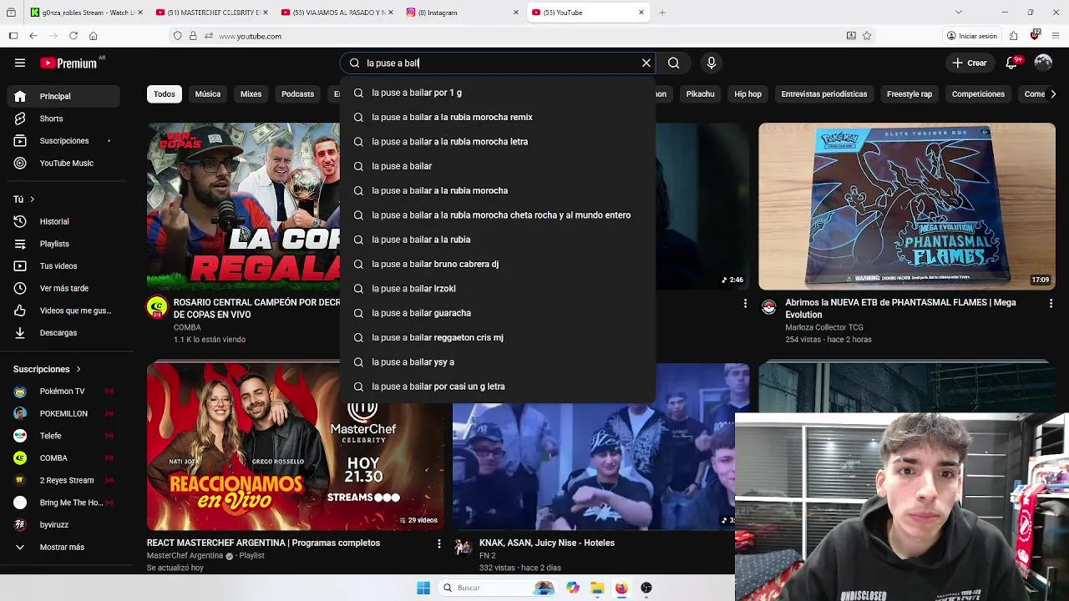
Task: Show more filter chips with right arrow
Action: pos(1052,94)
